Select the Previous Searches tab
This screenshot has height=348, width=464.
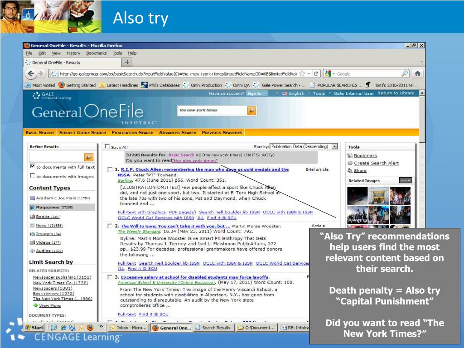pos(222,133)
